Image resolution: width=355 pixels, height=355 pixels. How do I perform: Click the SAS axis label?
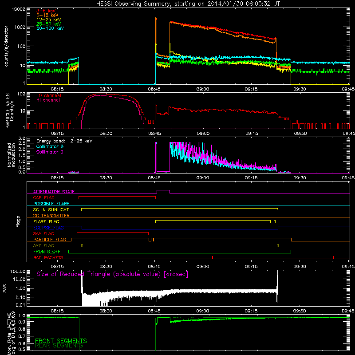coord(5,288)
